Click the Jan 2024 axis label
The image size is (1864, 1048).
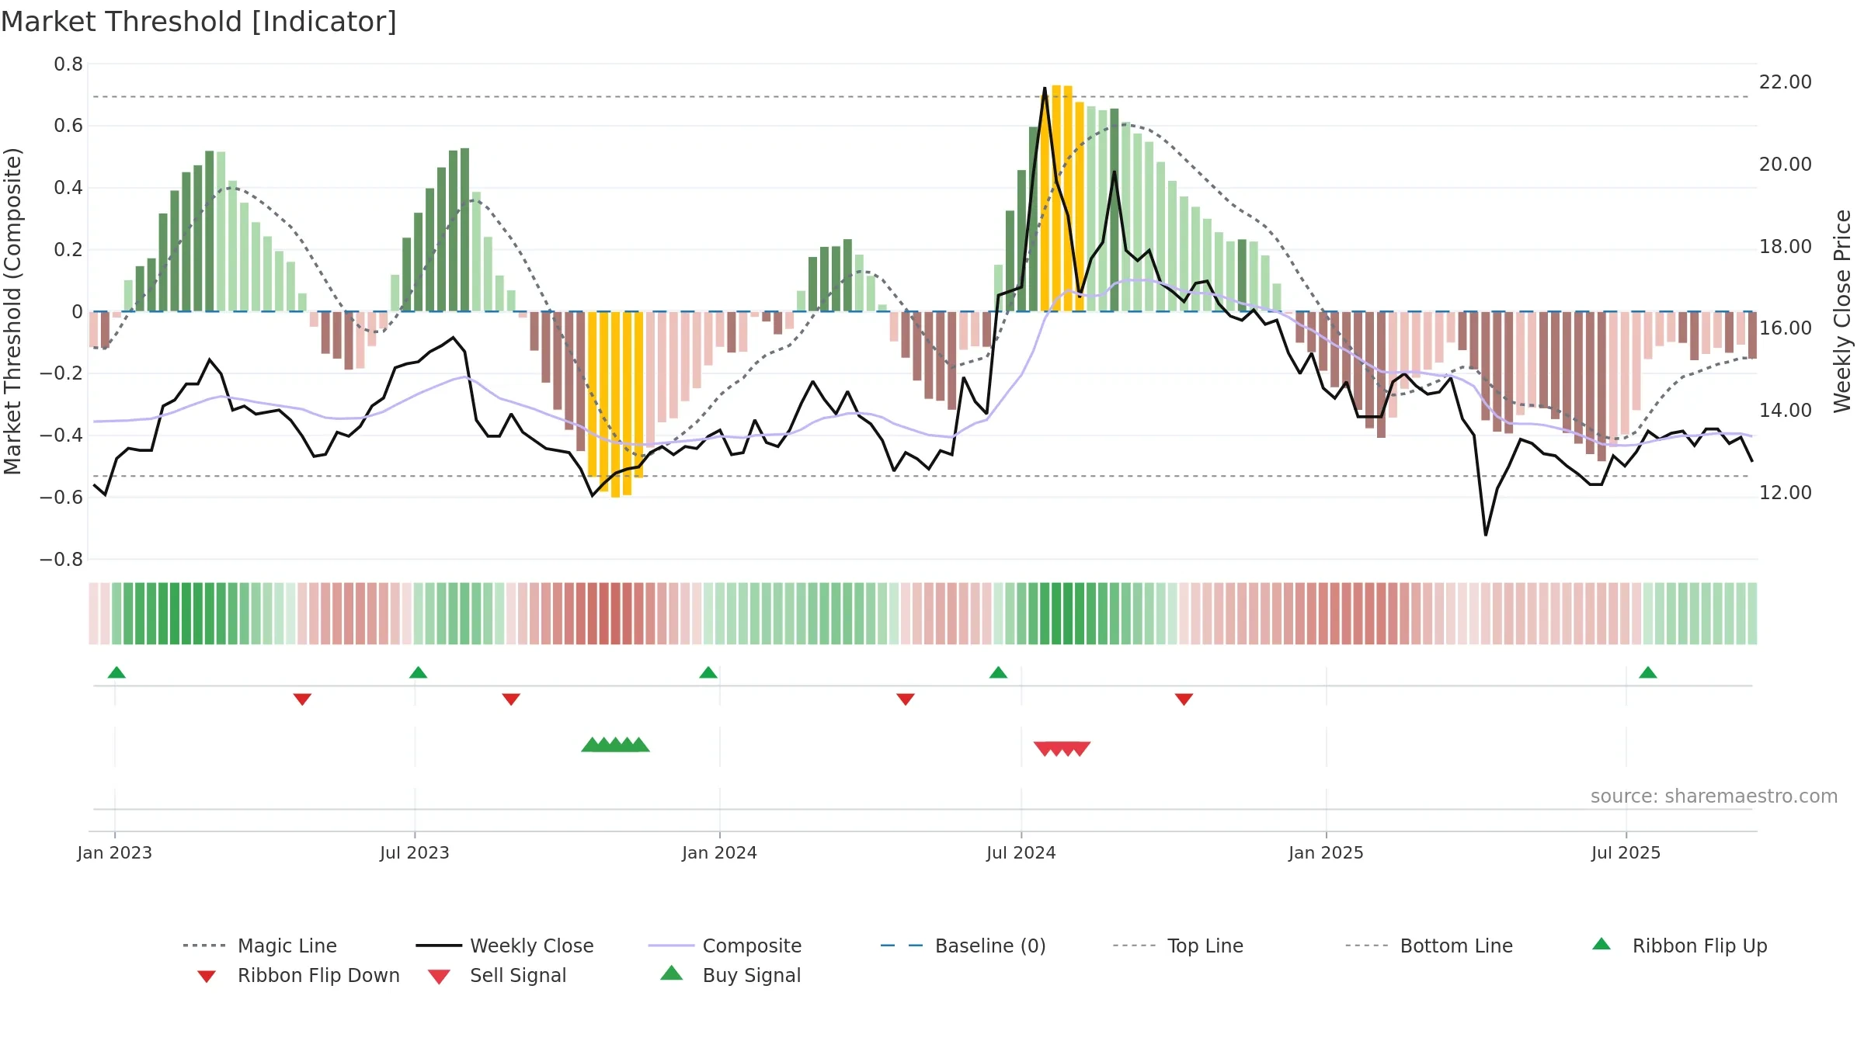pyautogui.click(x=720, y=852)
